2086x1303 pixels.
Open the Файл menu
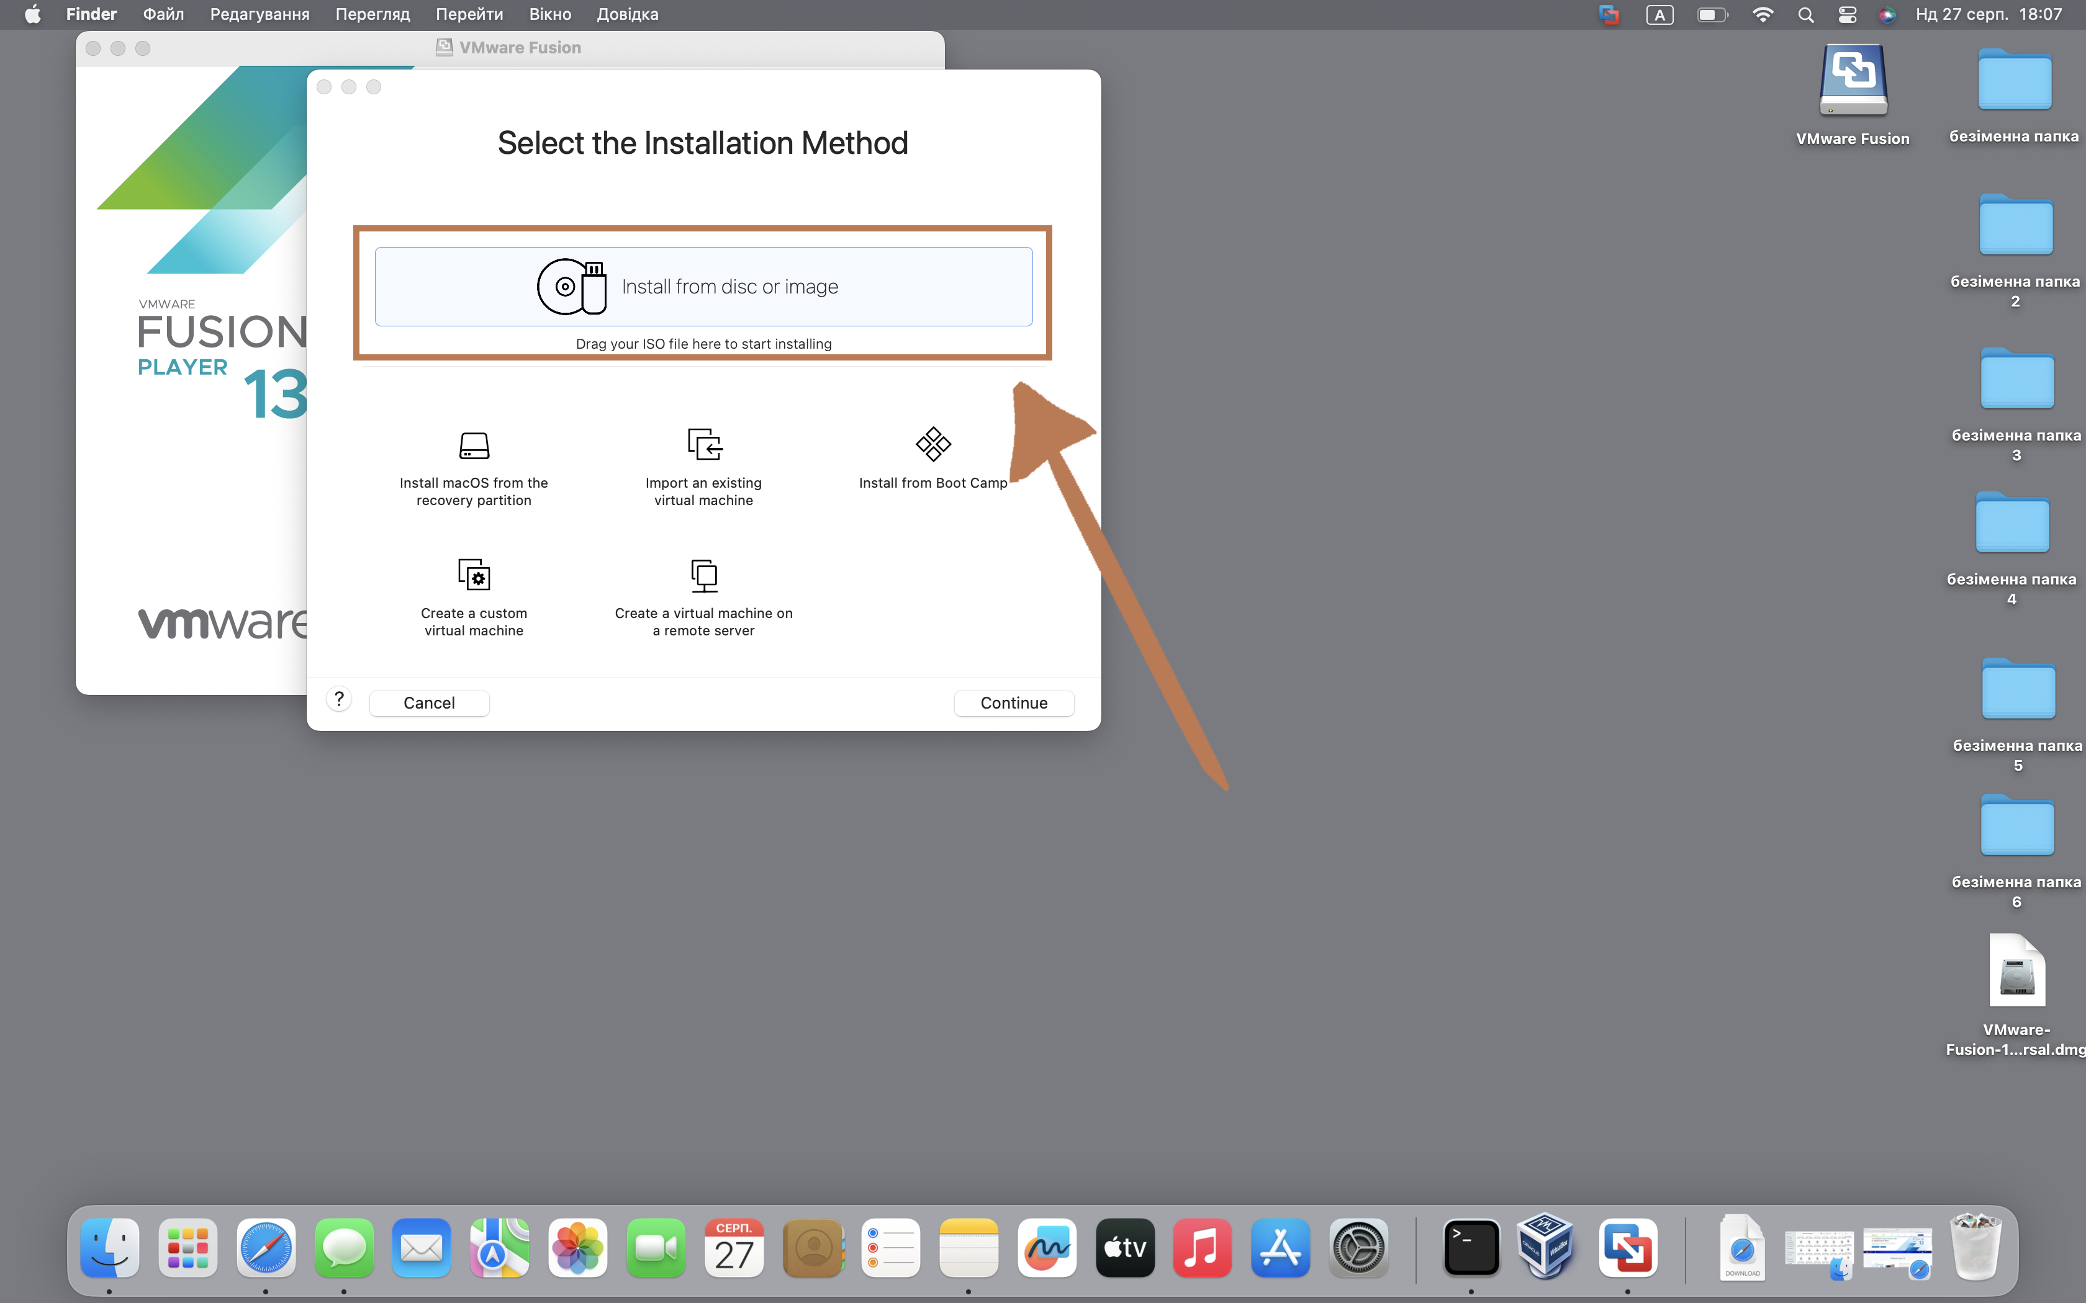163,14
